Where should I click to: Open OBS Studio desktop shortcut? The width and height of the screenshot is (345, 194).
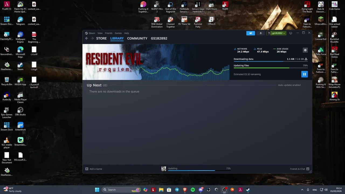point(20,111)
